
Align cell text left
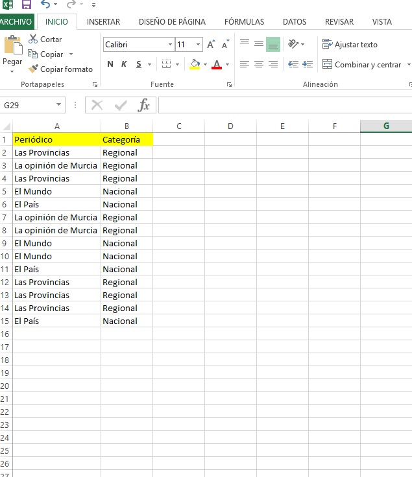(x=244, y=64)
